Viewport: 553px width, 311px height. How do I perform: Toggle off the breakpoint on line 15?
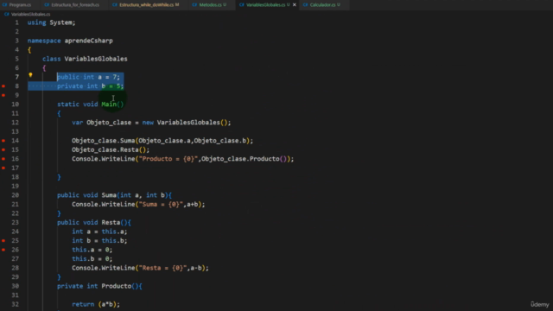(x=3, y=149)
